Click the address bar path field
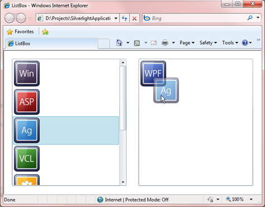This screenshot has height=207, width=265. coord(78,18)
